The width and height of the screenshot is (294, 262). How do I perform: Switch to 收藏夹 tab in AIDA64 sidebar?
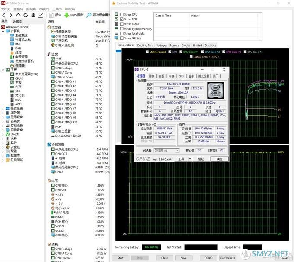point(17,22)
